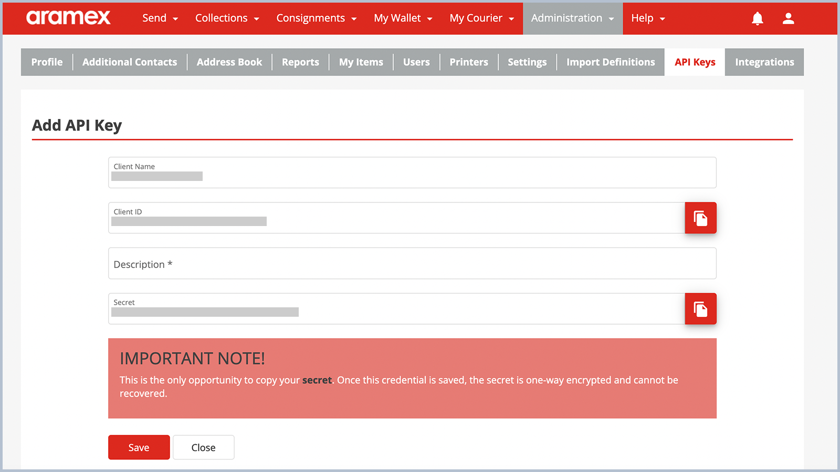Screen dimensions: 840x472
Task: Switch to the Integrations tab
Action: coord(764,62)
